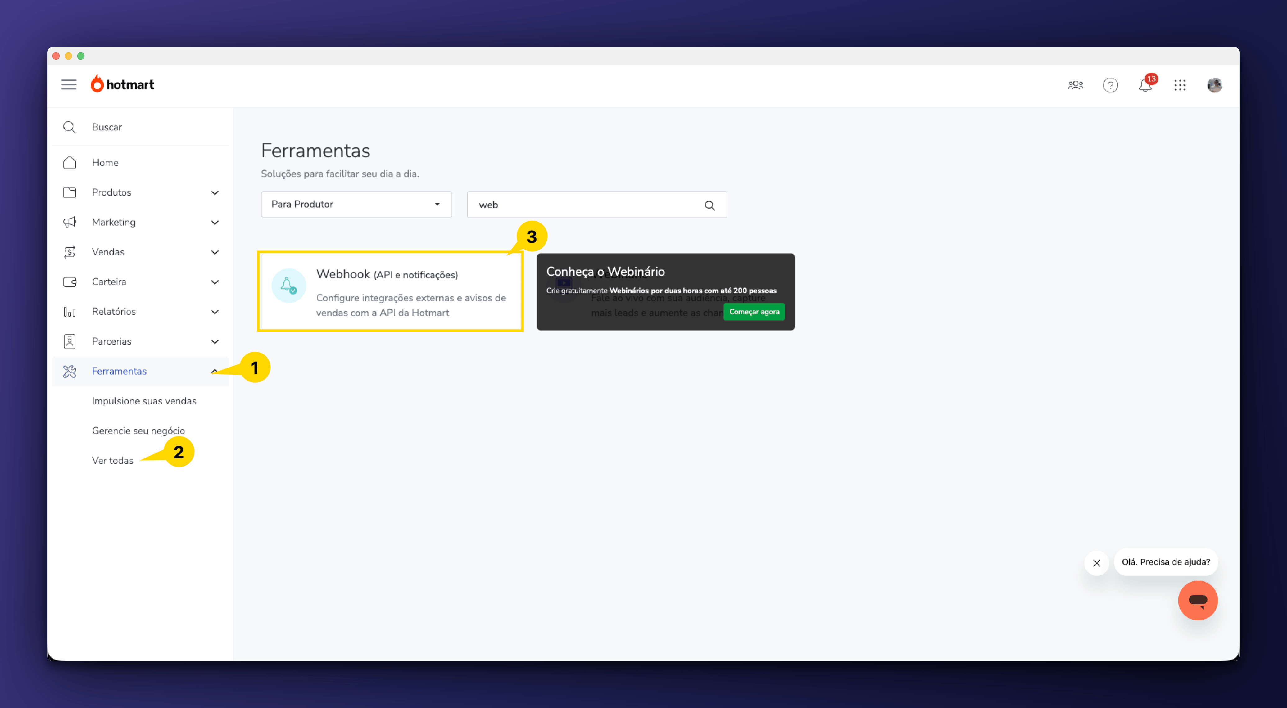The width and height of the screenshot is (1287, 708).
Task: Click Marketing label in sidebar
Action: click(113, 222)
